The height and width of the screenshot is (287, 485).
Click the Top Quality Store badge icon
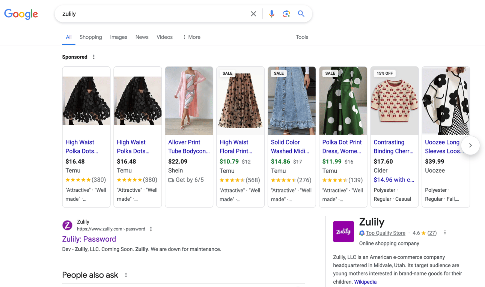tap(361, 233)
